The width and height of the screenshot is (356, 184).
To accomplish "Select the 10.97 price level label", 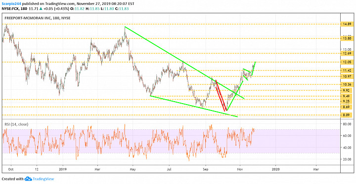I will tap(348, 76).
